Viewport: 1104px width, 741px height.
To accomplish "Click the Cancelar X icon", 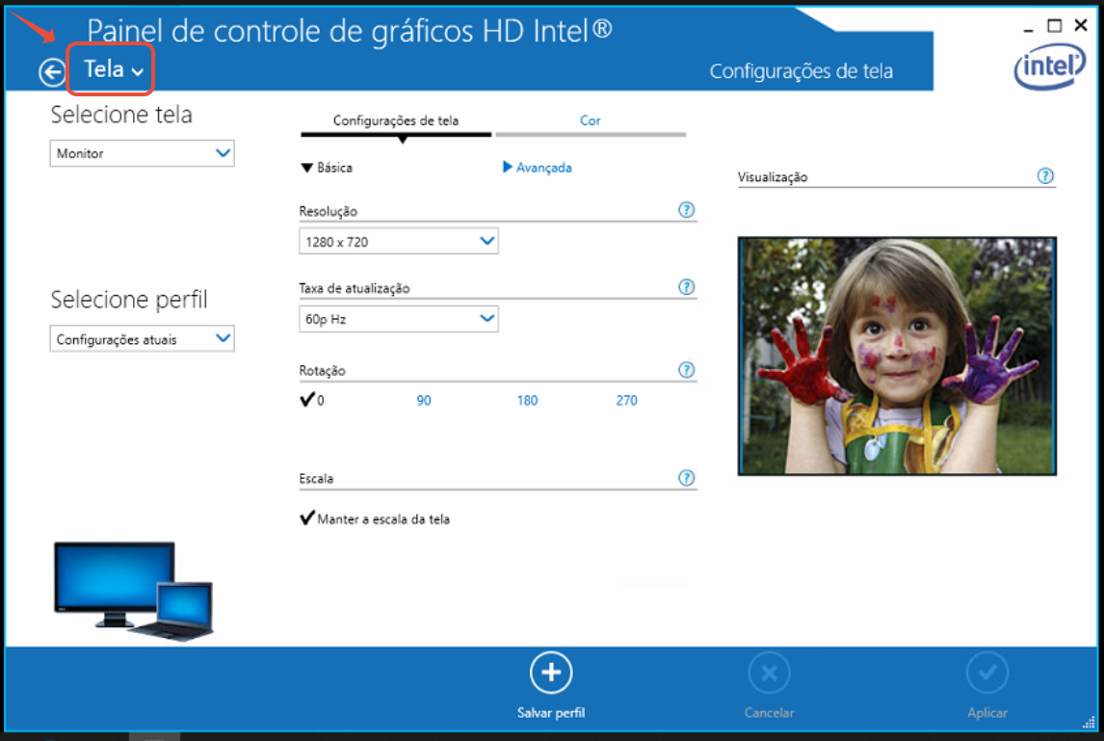I will (x=769, y=673).
